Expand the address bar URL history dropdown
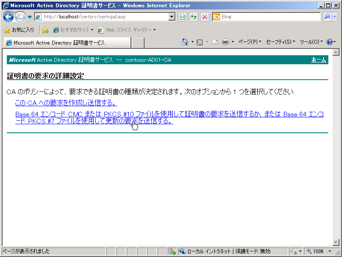This screenshot has height=257, width=342. 172,17
